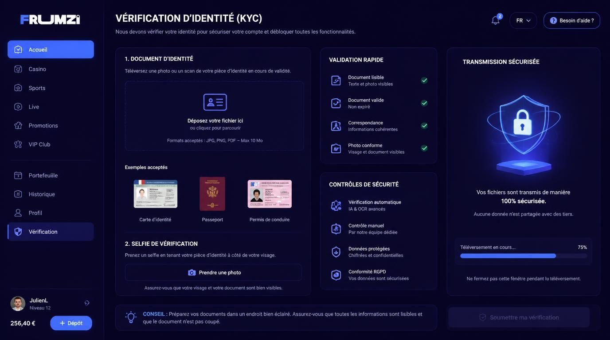
Task: Click JulienL's profile avatar
Action: coord(18,304)
